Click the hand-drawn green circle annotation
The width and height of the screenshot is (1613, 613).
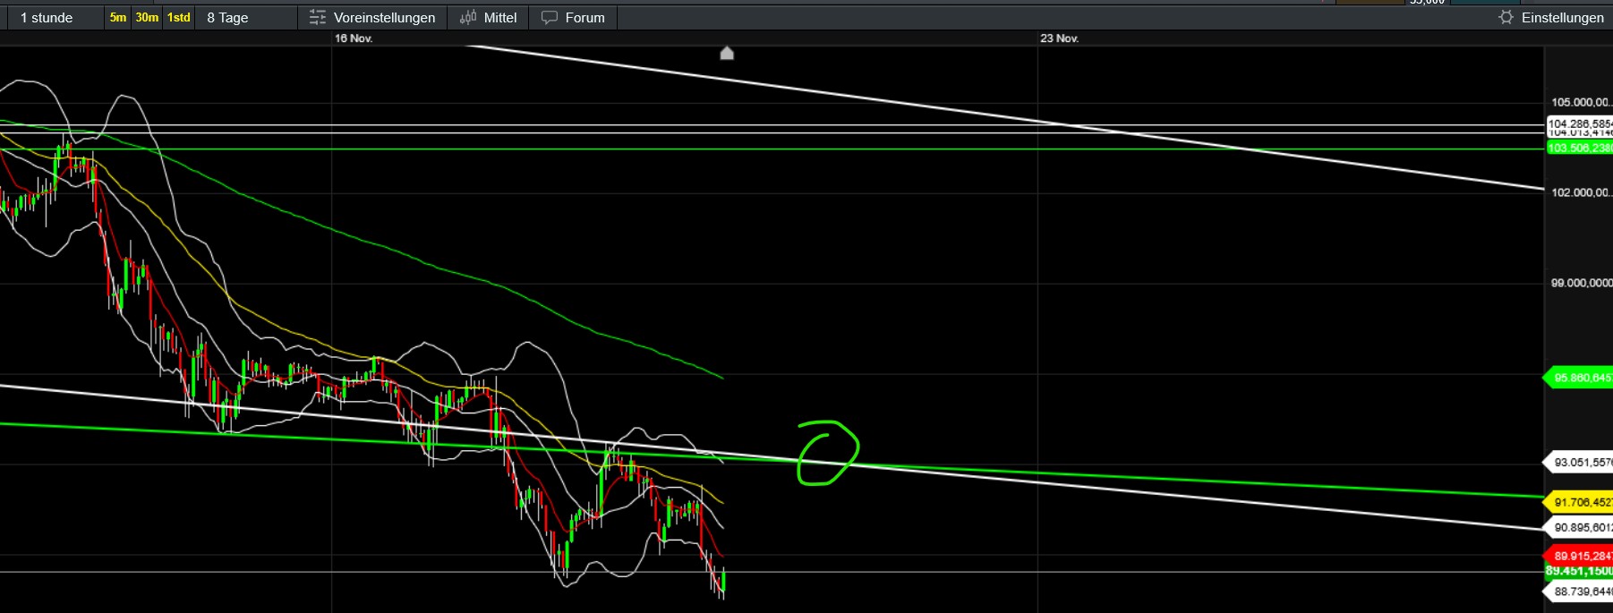[827, 453]
